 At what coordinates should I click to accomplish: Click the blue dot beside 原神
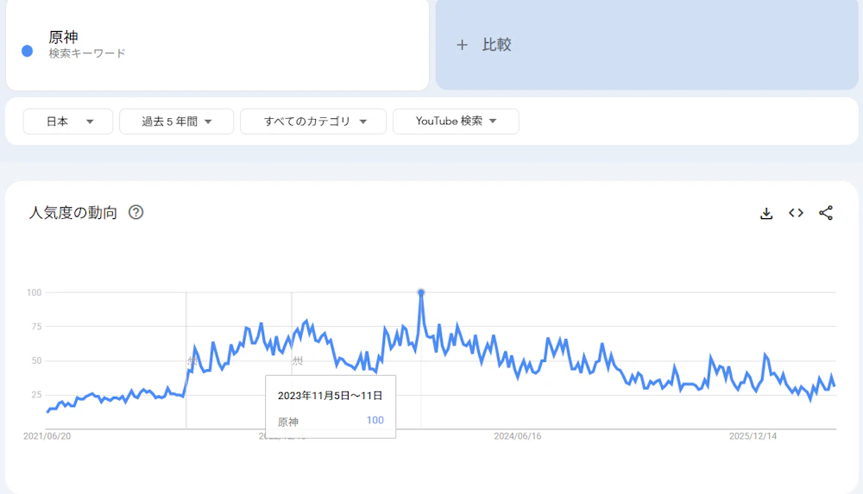[x=27, y=51]
